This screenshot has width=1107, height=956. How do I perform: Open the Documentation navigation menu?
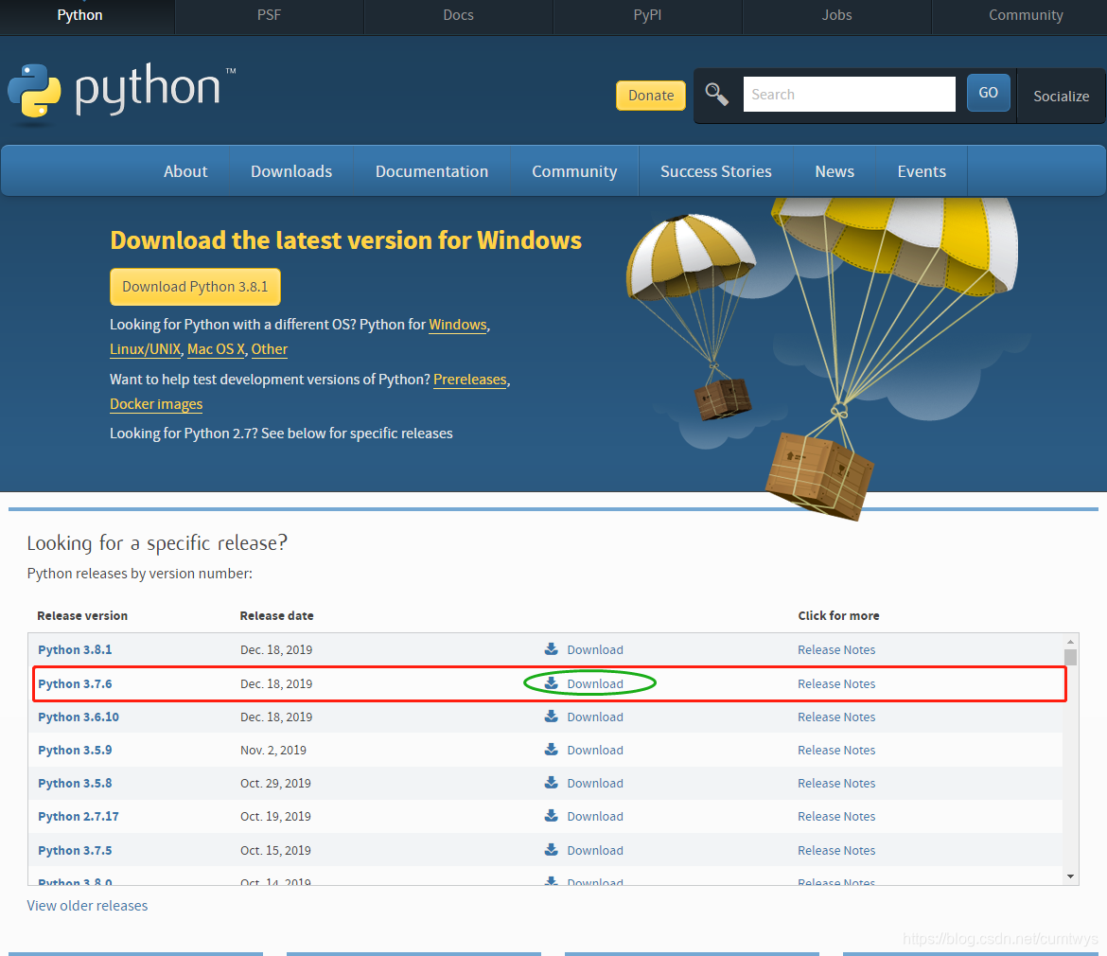432,171
